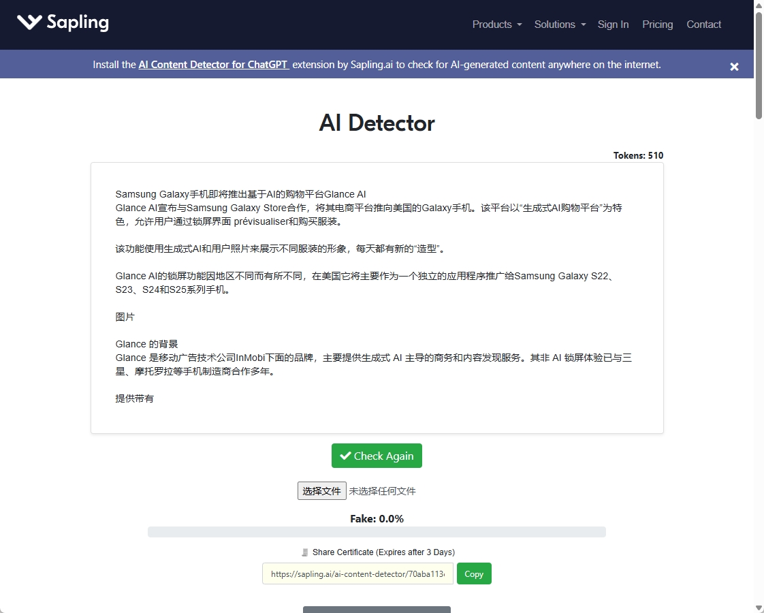The height and width of the screenshot is (613, 764).
Task: Expand the Solutions dropdown menu
Action: [560, 25]
